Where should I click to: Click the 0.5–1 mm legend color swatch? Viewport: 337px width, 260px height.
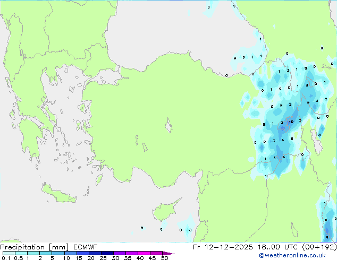21,253
